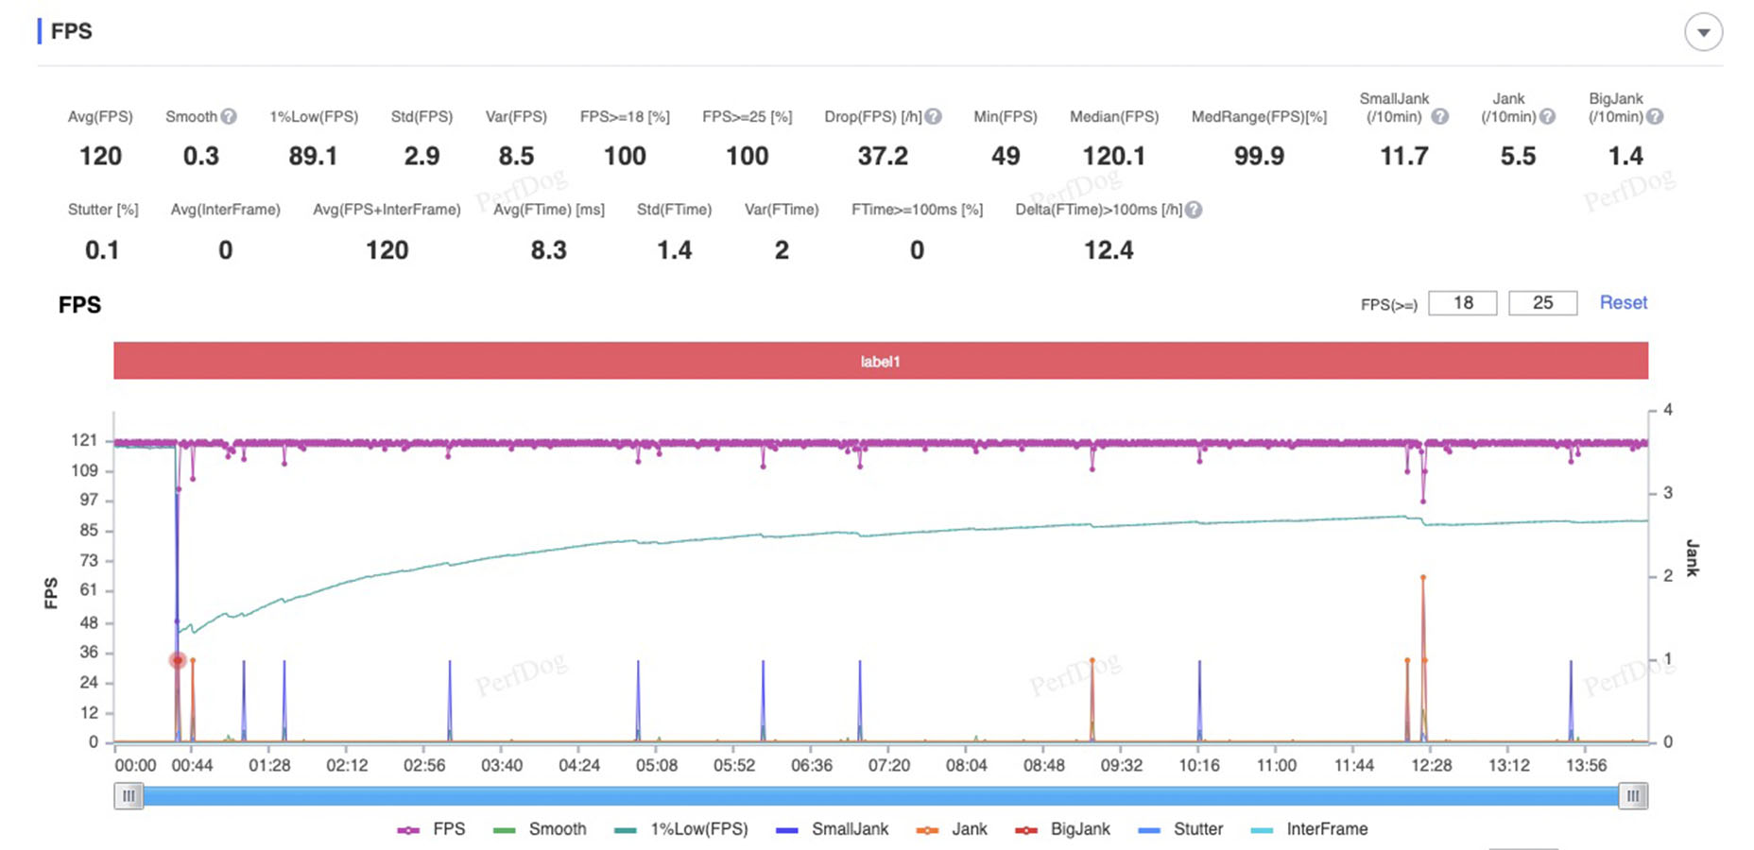
Task: Click help icon next to Smooth metric
Action: point(229,116)
